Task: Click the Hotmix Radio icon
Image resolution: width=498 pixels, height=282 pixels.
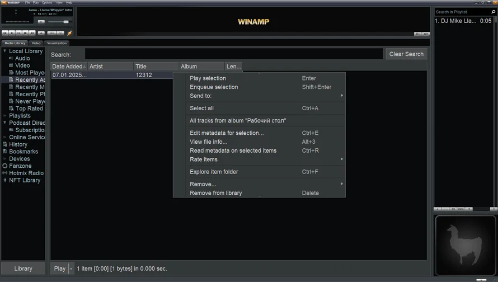Action: coord(5,173)
